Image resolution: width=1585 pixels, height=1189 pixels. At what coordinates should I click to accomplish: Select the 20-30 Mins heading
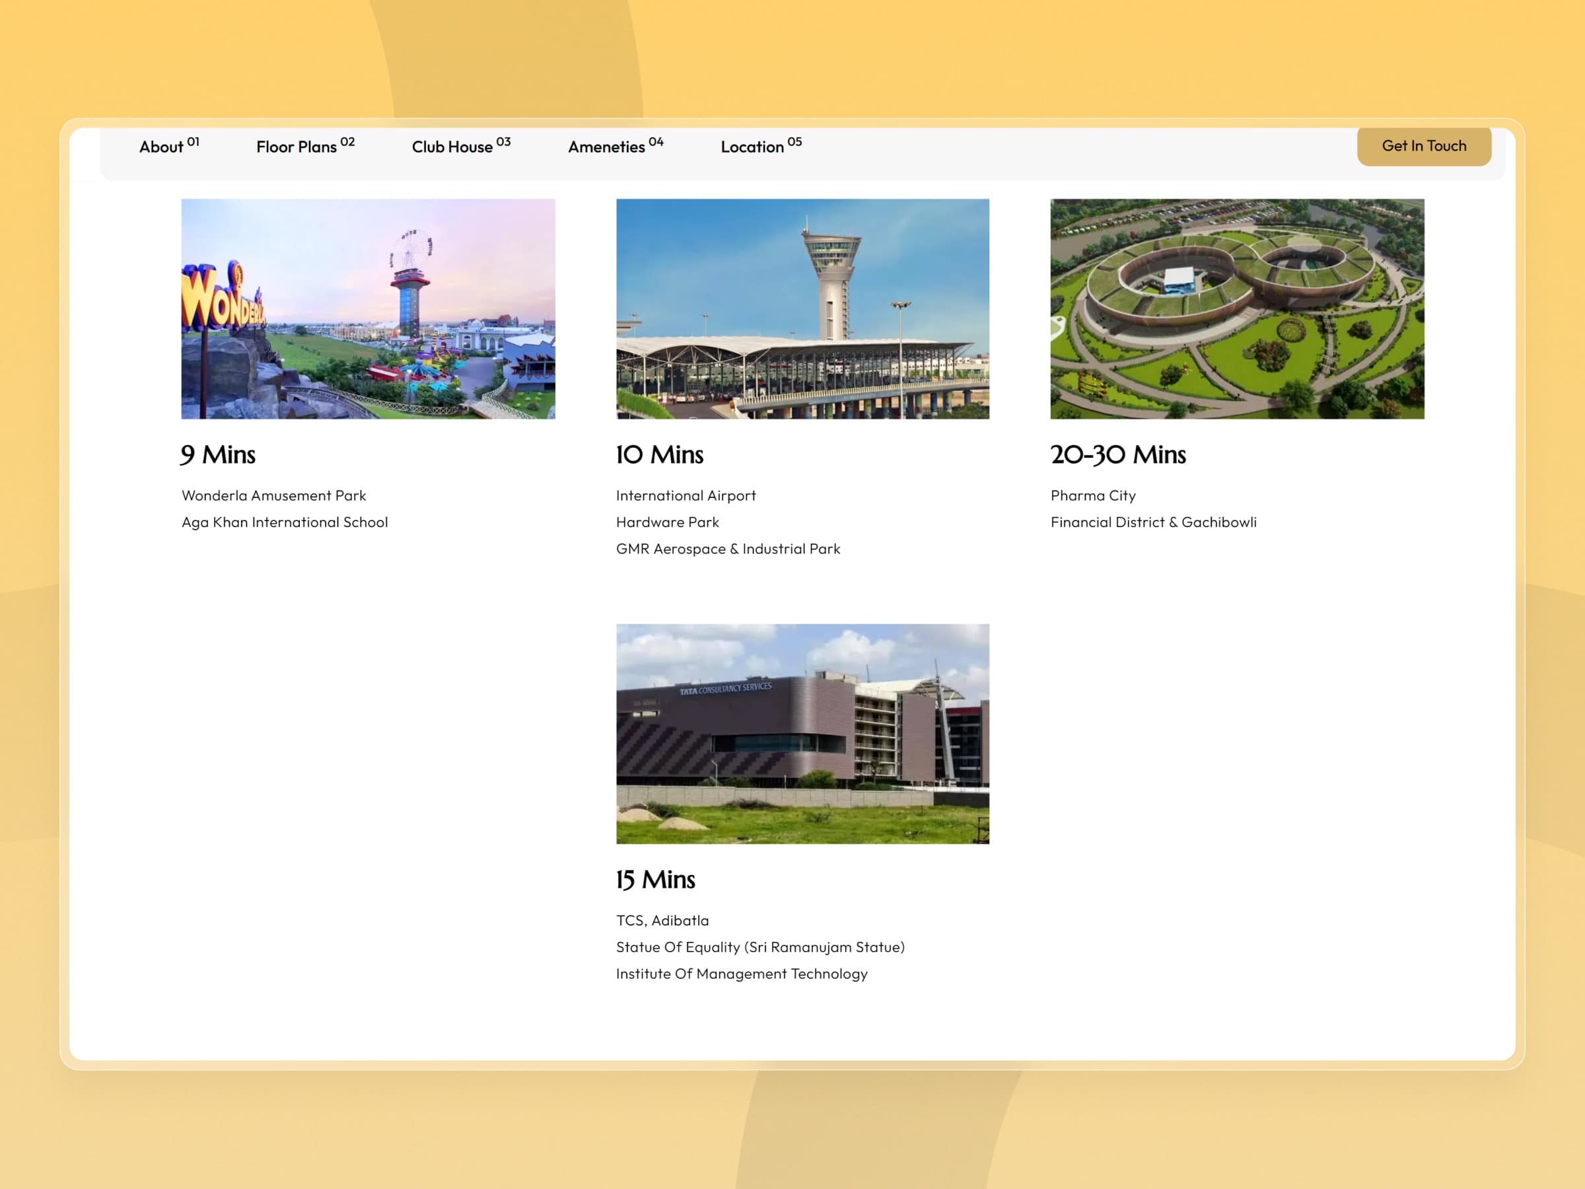point(1119,455)
